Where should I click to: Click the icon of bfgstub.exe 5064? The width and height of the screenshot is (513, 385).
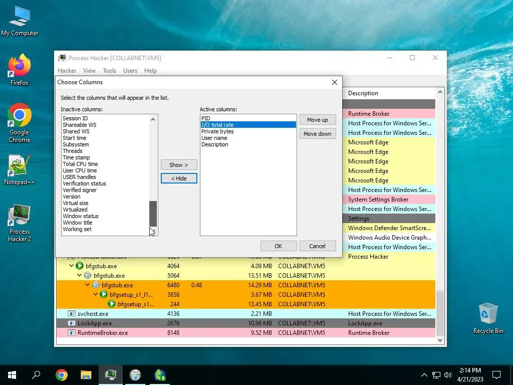(x=88, y=275)
